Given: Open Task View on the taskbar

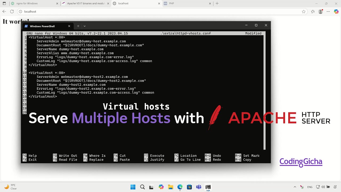Looking at the screenshot, I should pos(151,187).
